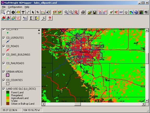Move layer down with white diamond arrow
This screenshot has width=150, height=113.
(39, 33)
